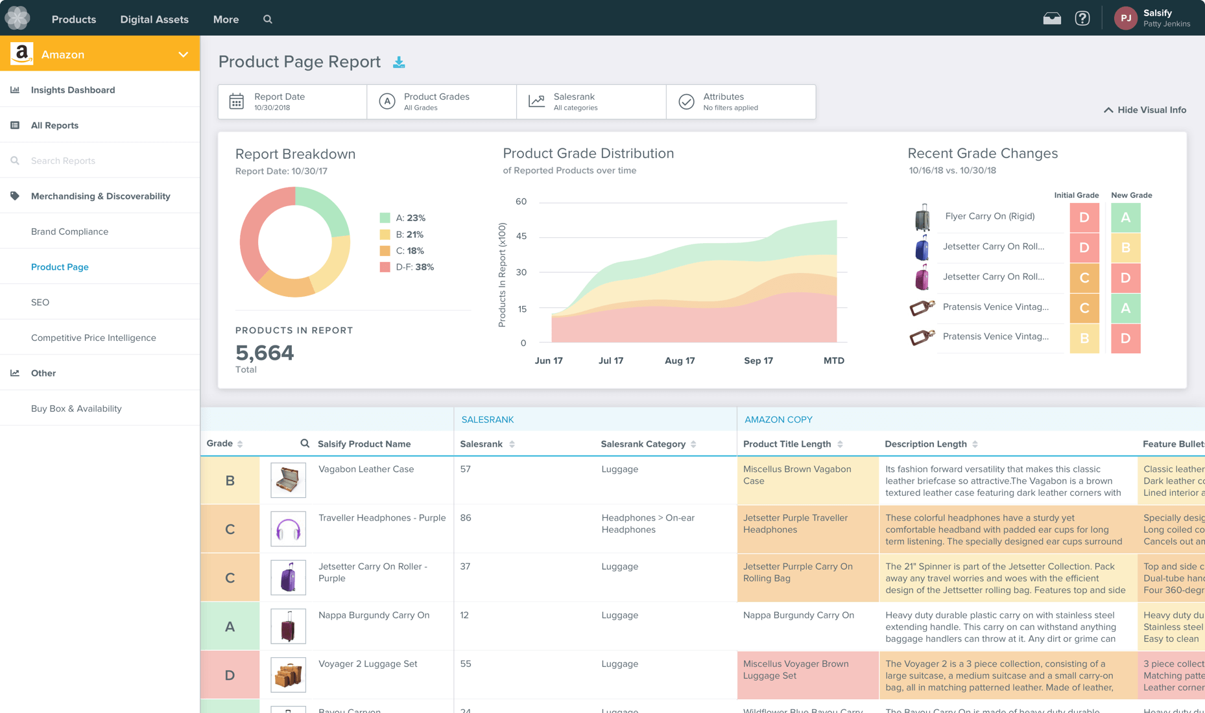Click the green A grade legend swatch
Image resolution: width=1205 pixels, height=713 pixels.
tap(385, 218)
